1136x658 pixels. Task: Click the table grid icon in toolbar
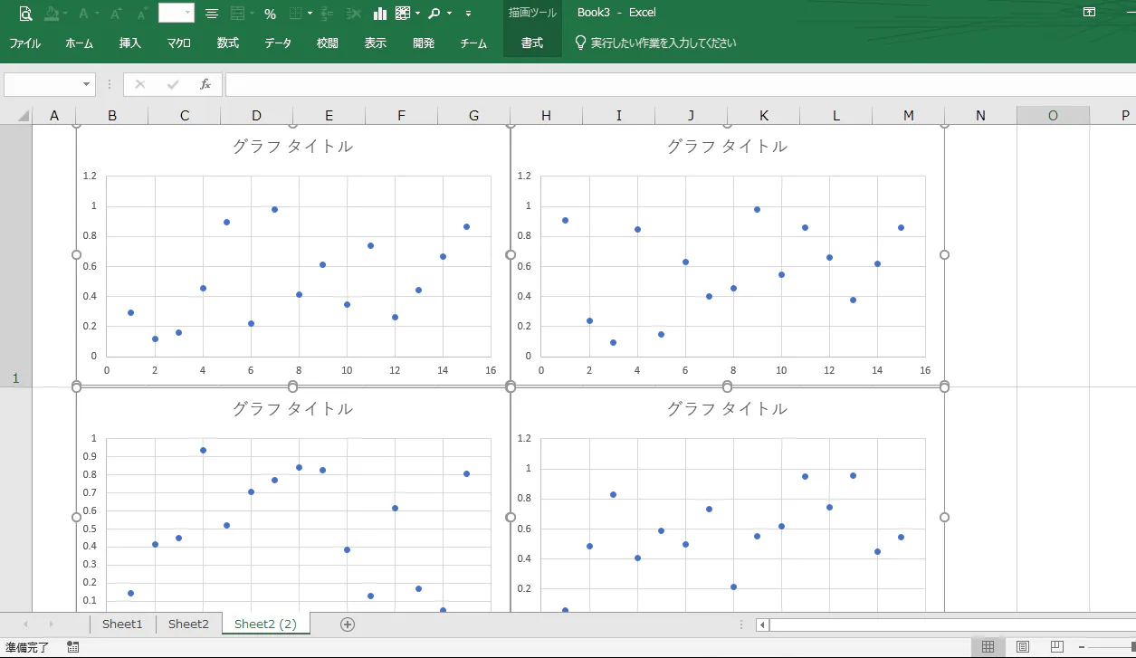pos(403,14)
